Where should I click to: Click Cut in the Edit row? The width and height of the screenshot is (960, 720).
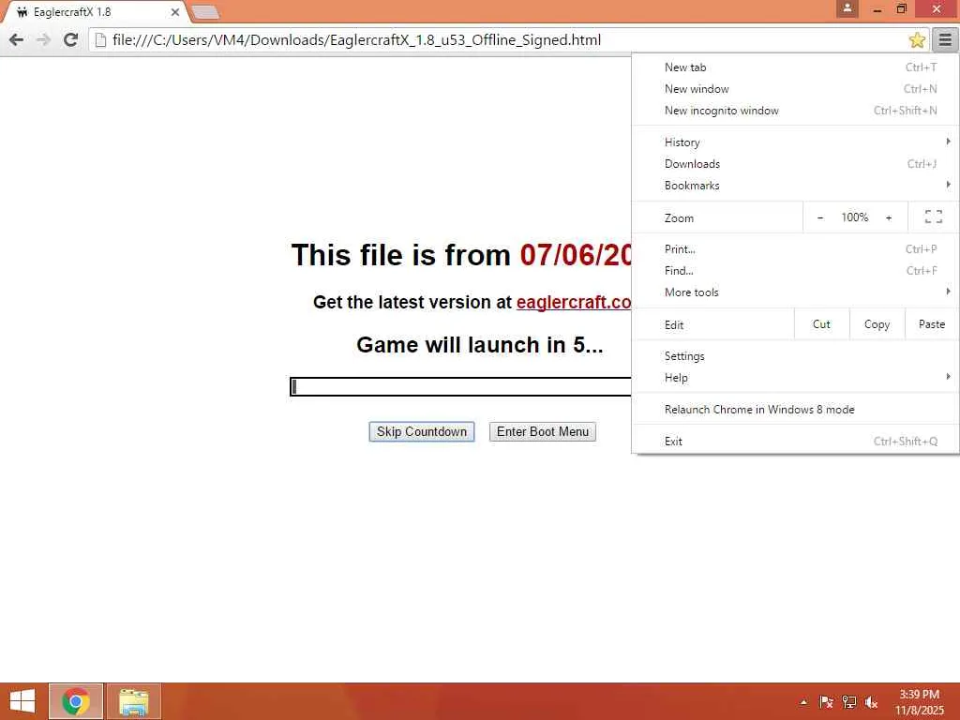(821, 324)
